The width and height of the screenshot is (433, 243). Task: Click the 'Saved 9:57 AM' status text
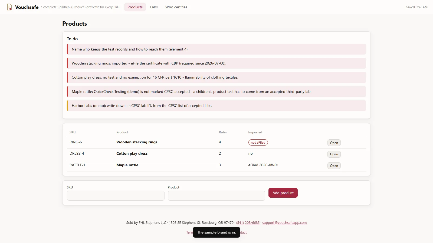tap(417, 7)
